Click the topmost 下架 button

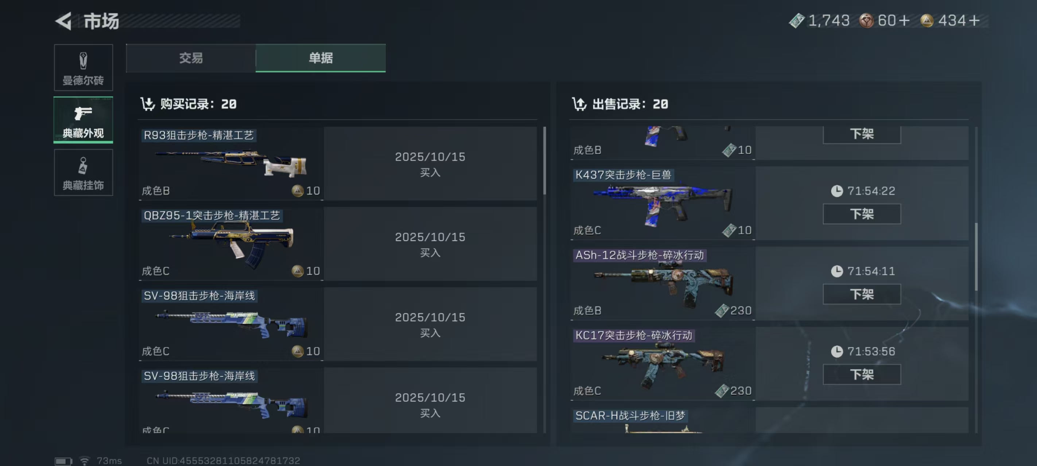tap(862, 134)
